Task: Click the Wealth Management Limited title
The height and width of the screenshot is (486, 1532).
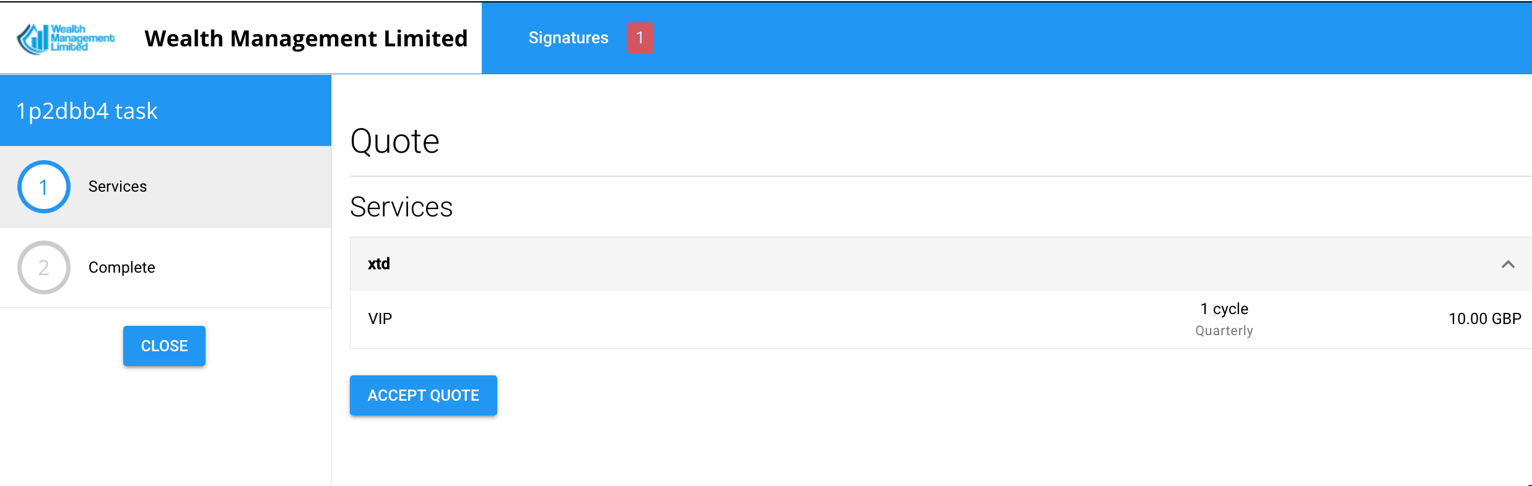Action: [x=306, y=38]
